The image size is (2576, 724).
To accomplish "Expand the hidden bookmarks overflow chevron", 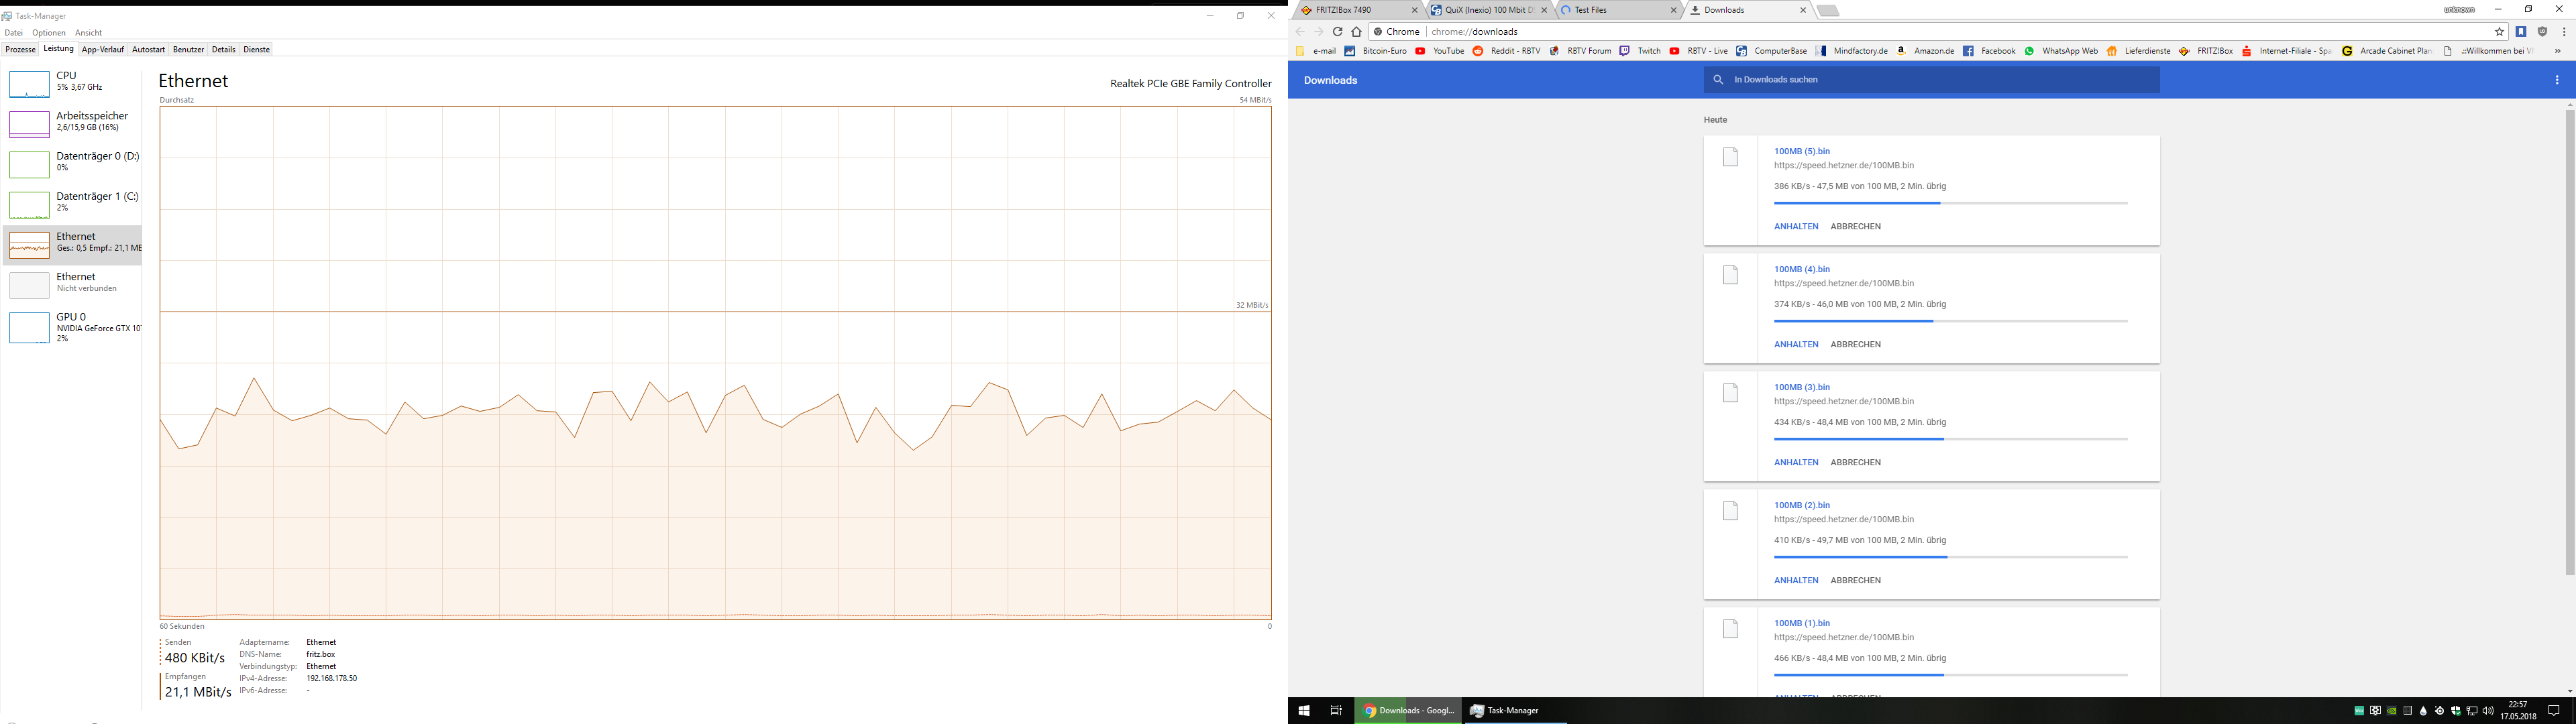I will 2557,51.
